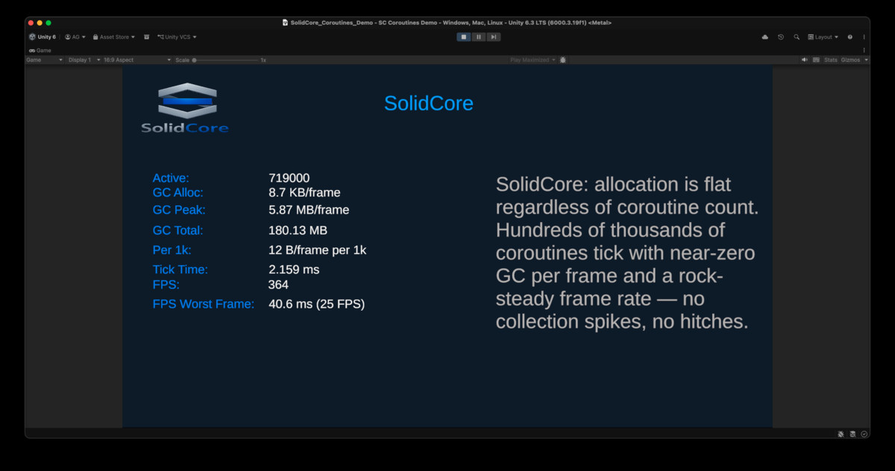Click the search magnifier icon in the toolbar

click(x=797, y=37)
